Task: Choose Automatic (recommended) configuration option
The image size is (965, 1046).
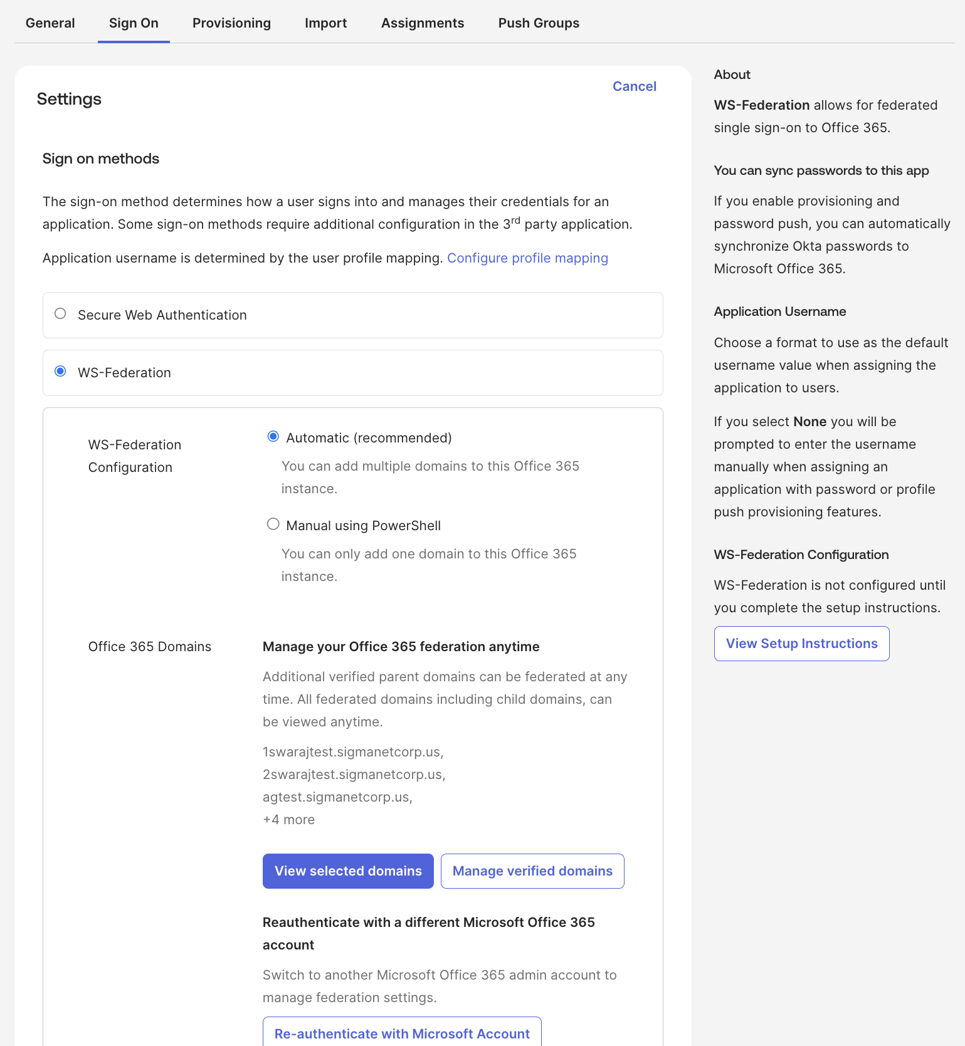Action: [273, 437]
